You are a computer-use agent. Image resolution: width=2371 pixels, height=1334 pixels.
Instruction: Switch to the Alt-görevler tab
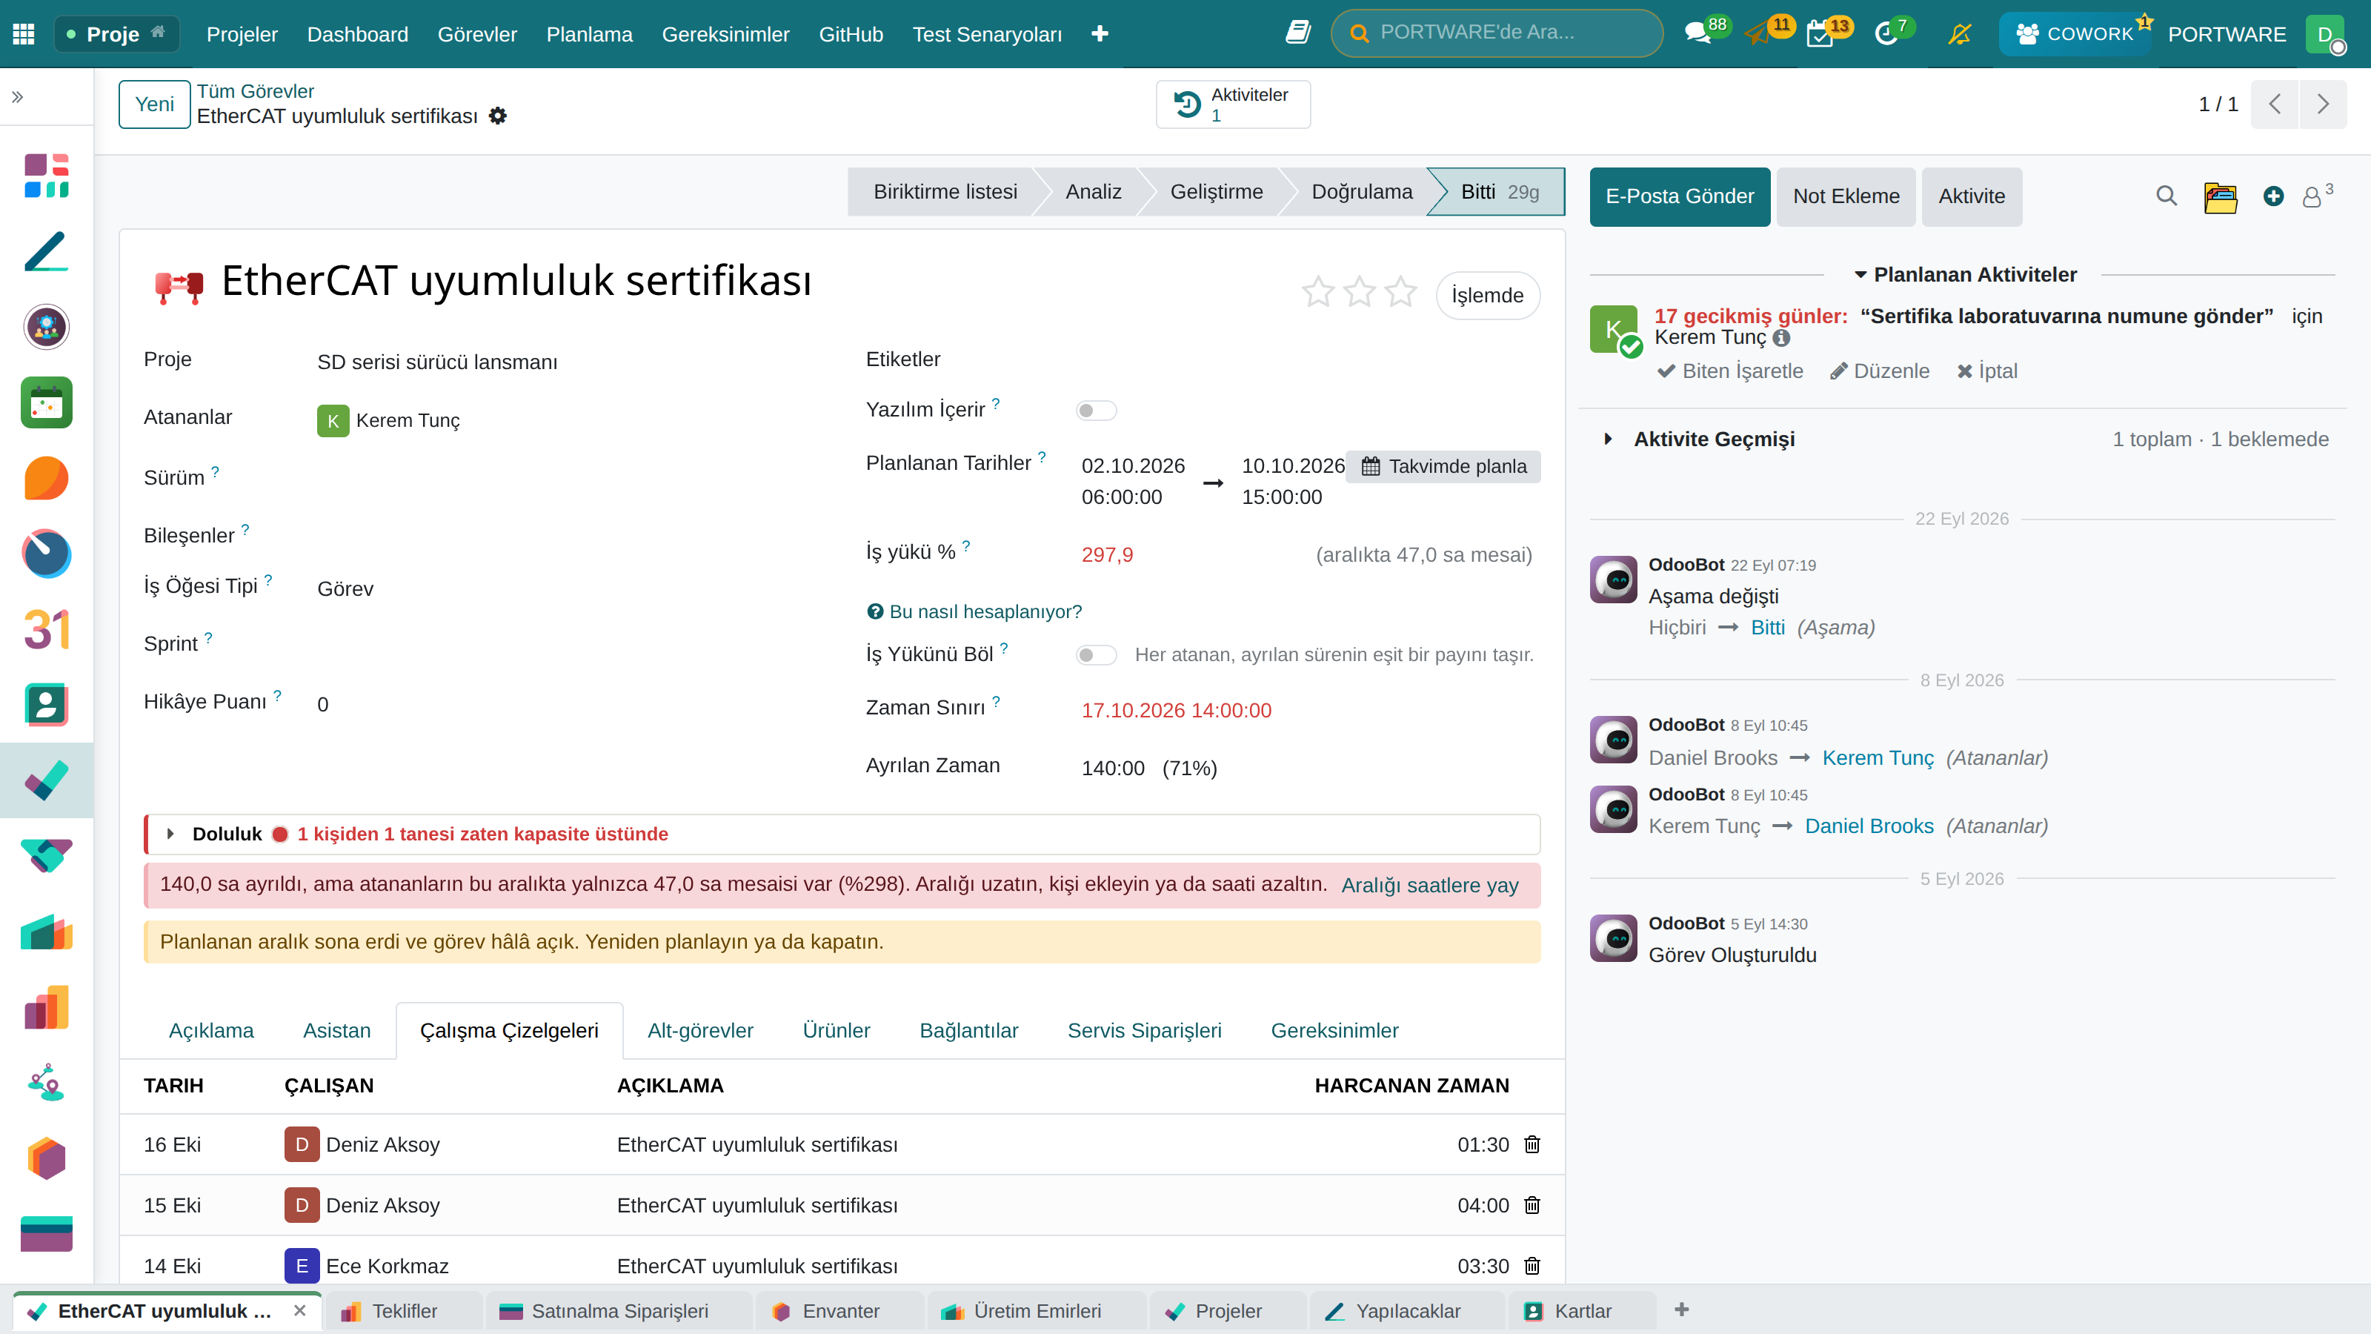(x=700, y=1030)
